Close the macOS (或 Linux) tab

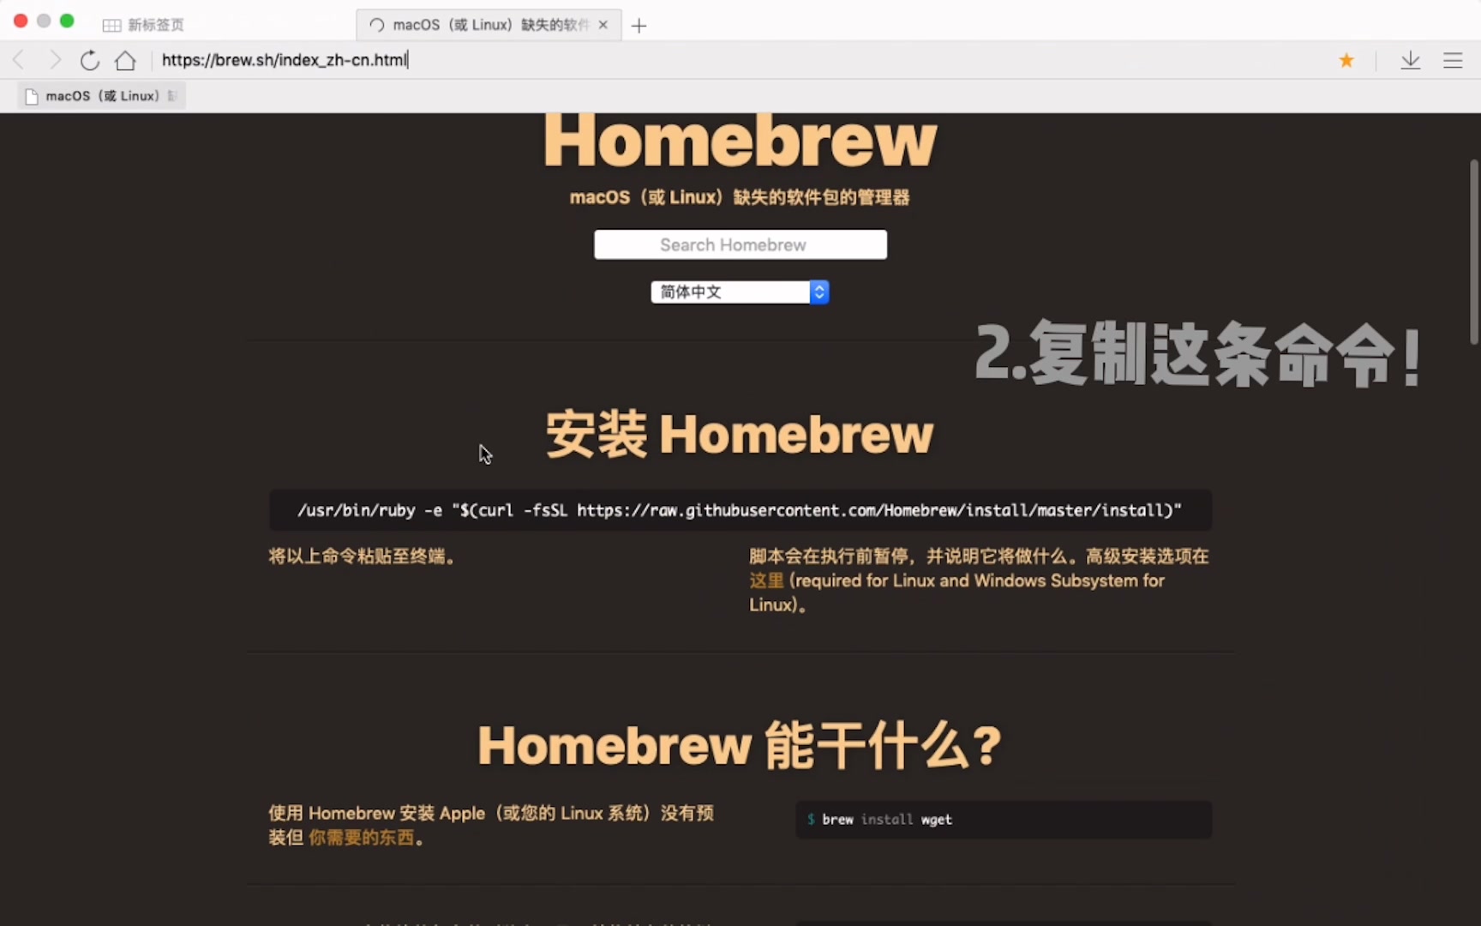coord(603,25)
